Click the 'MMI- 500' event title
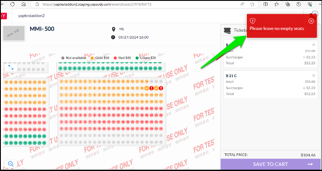 tap(42, 29)
